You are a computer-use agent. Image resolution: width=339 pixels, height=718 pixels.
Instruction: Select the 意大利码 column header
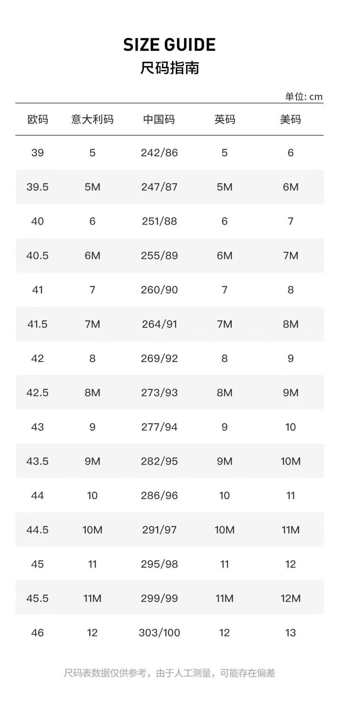pyautogui.click(x=92, y=119)
